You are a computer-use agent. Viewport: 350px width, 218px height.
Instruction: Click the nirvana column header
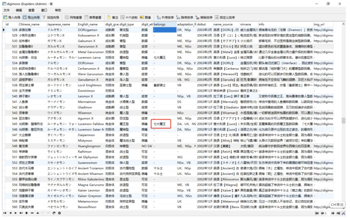(249, 24)
